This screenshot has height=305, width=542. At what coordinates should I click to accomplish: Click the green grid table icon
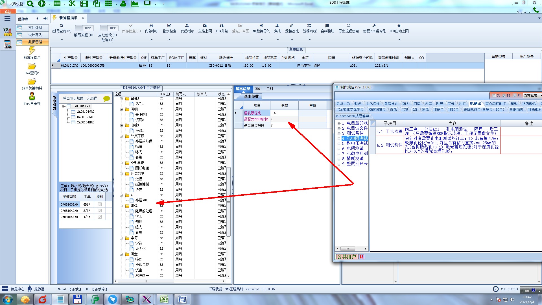(x=57, y=4)
